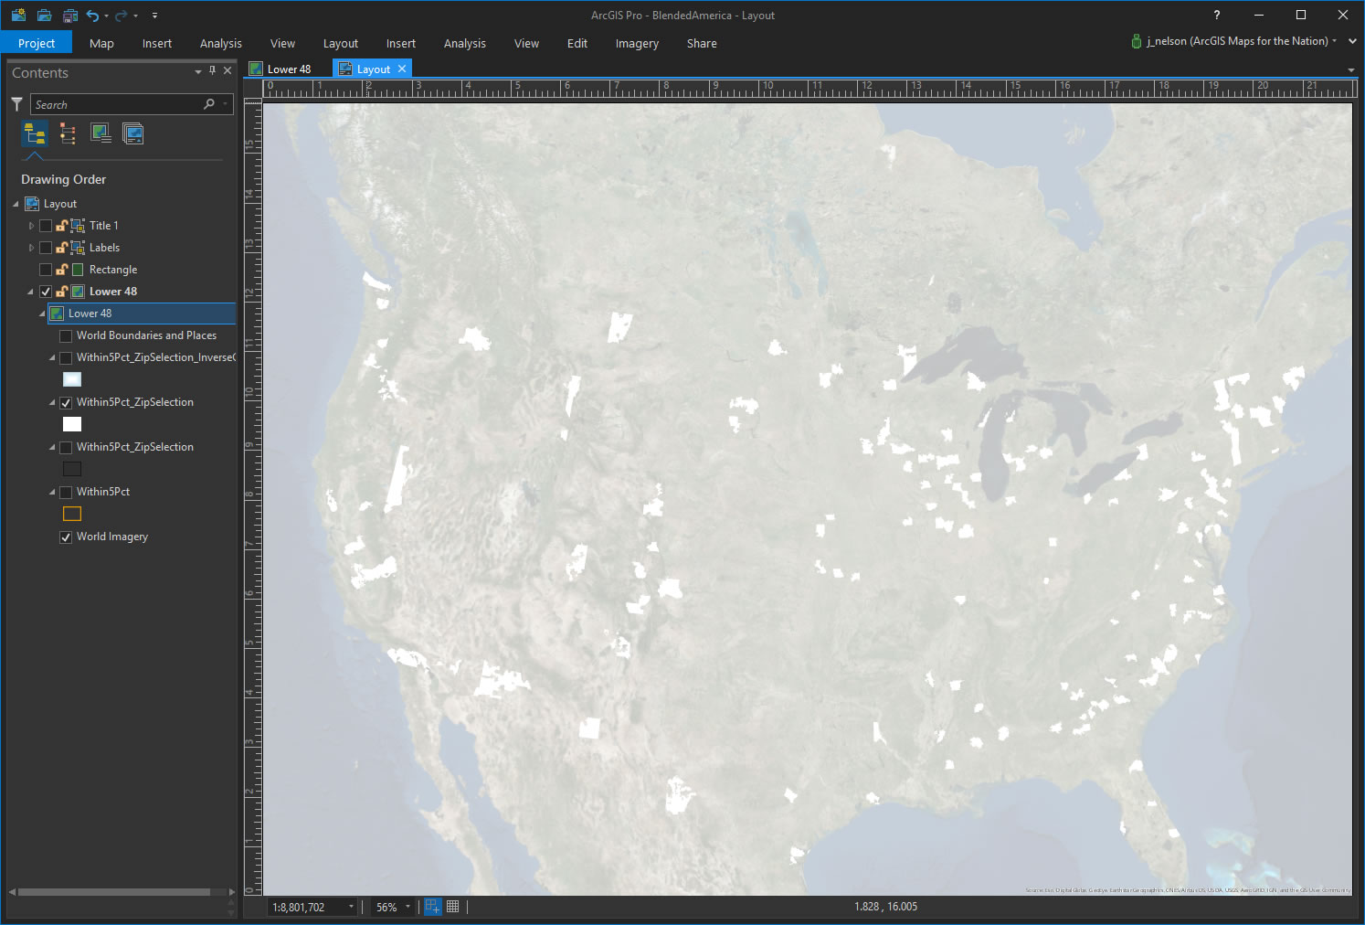Collapse the Within5Pct_ZipSelection_Inverse layer legend
This screenshot has height=925, width=1365.
click(52, 357)
